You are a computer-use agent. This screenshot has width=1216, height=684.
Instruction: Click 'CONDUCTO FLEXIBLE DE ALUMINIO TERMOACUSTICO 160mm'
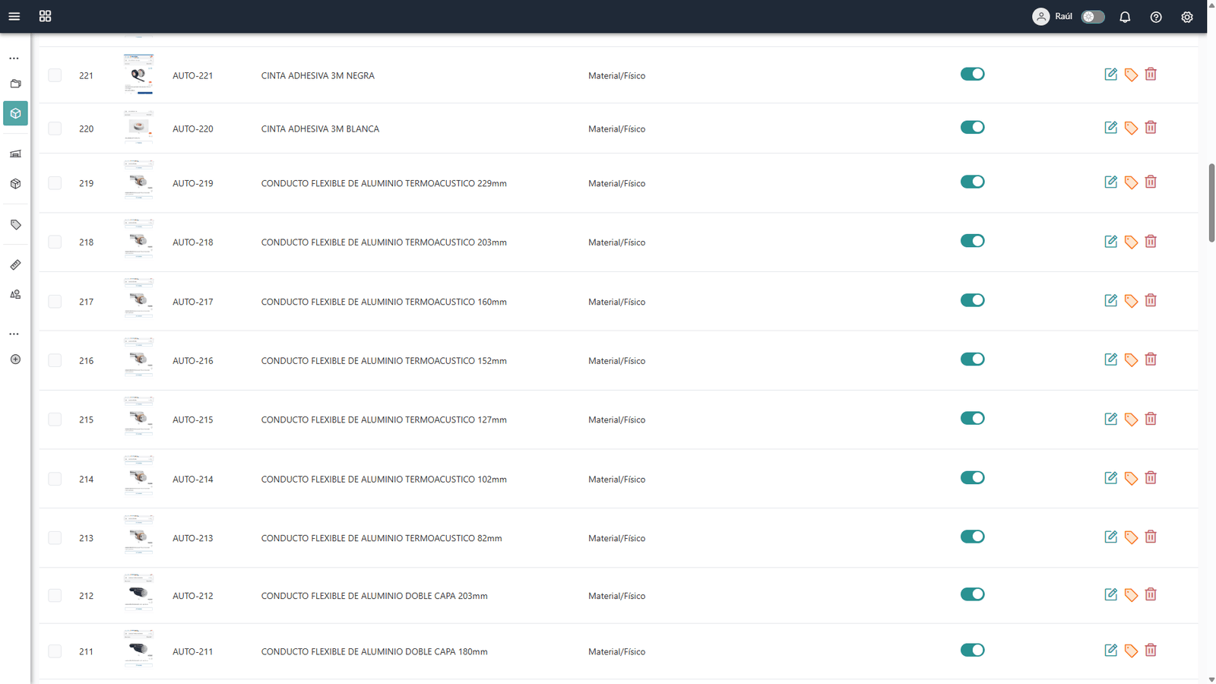pos(384,302)
